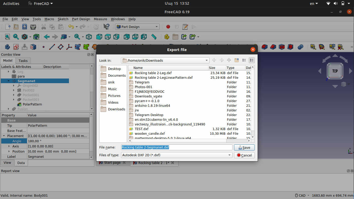This screenshot has height=199, width=354.
Task: Click the toolbar overflow chevrons
Action: pos(351,47)
